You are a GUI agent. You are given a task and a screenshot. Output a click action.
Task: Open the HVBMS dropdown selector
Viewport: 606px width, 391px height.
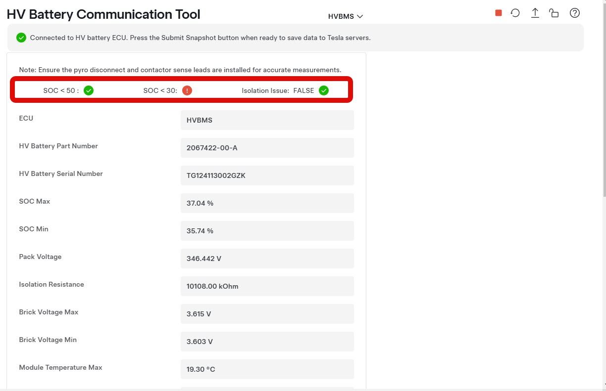click(x=345, y=16)
